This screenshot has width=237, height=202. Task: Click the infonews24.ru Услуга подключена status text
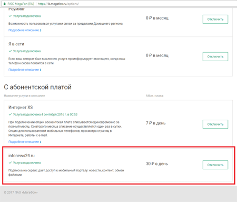[x=27, y=163]
